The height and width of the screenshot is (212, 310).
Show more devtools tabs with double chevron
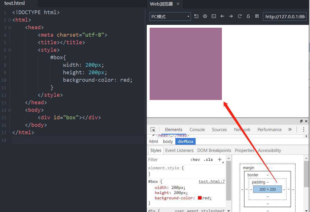pyautogui.click(x=290, y=129)
